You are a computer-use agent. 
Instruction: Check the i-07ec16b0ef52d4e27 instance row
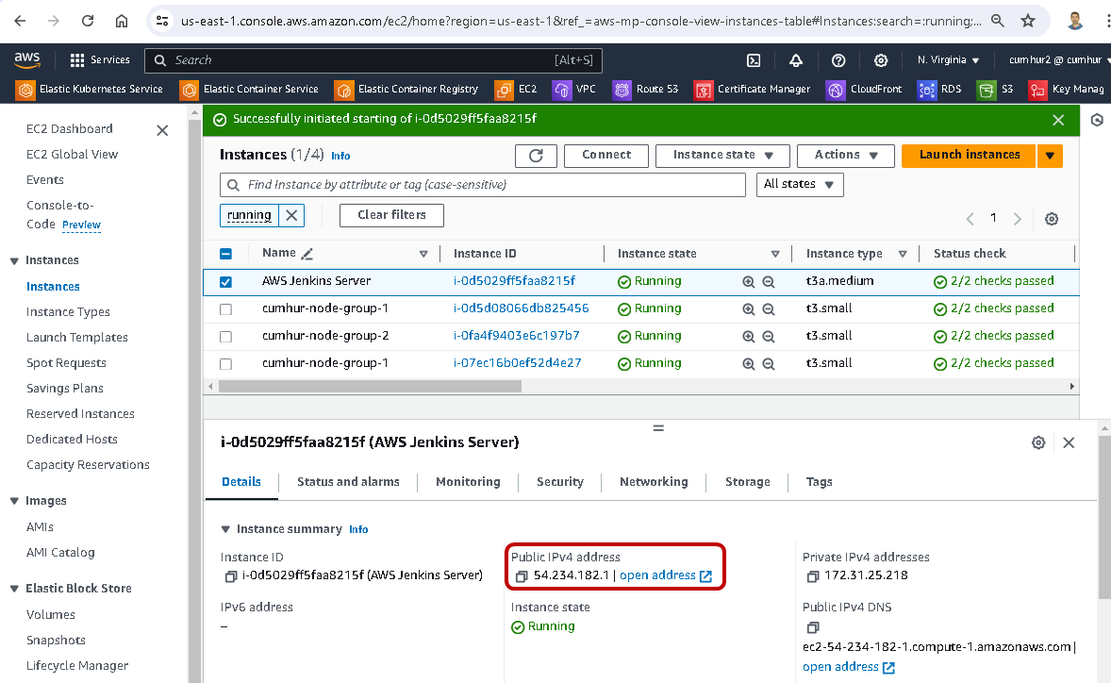tap(226, 364)
